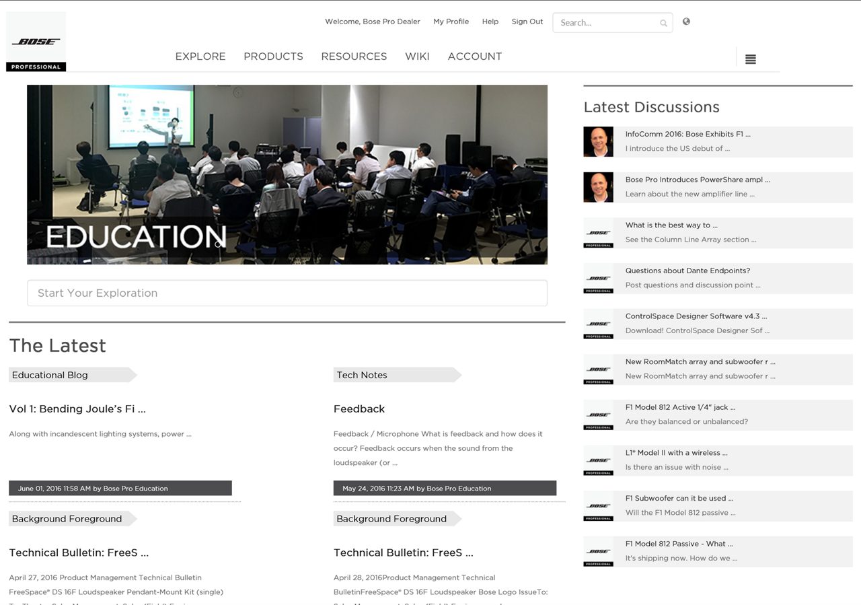Click Bose icon beside Dante Endpoints question
Image resolution: width=861 pixels, height=605 pixels.
click(x=598, y=279)
